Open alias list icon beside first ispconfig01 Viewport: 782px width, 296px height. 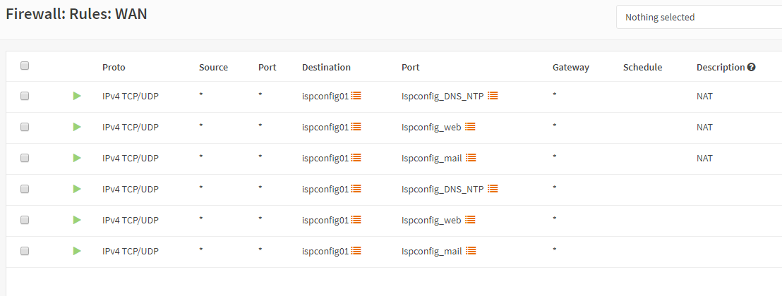pos(356,96)
